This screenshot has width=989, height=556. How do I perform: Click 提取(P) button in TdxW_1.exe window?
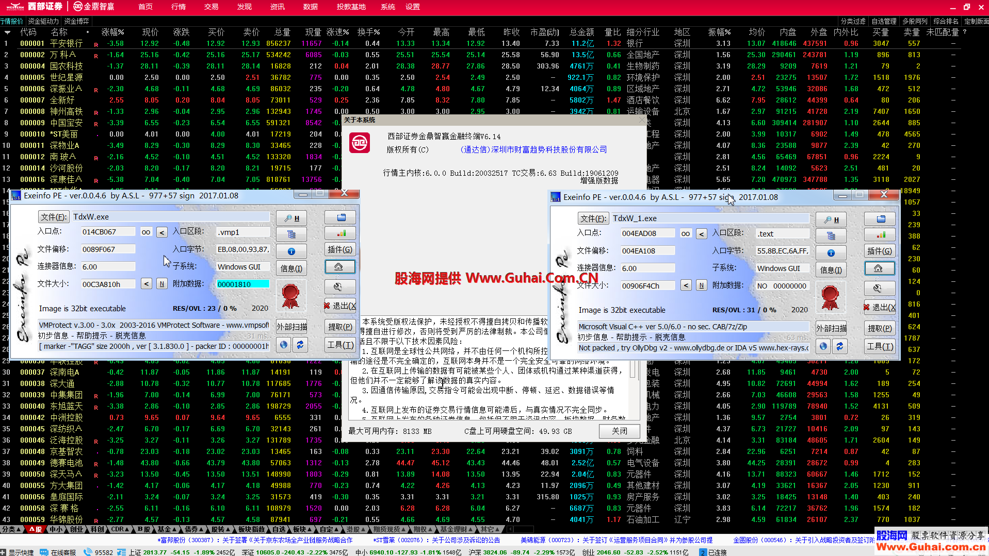880,328
